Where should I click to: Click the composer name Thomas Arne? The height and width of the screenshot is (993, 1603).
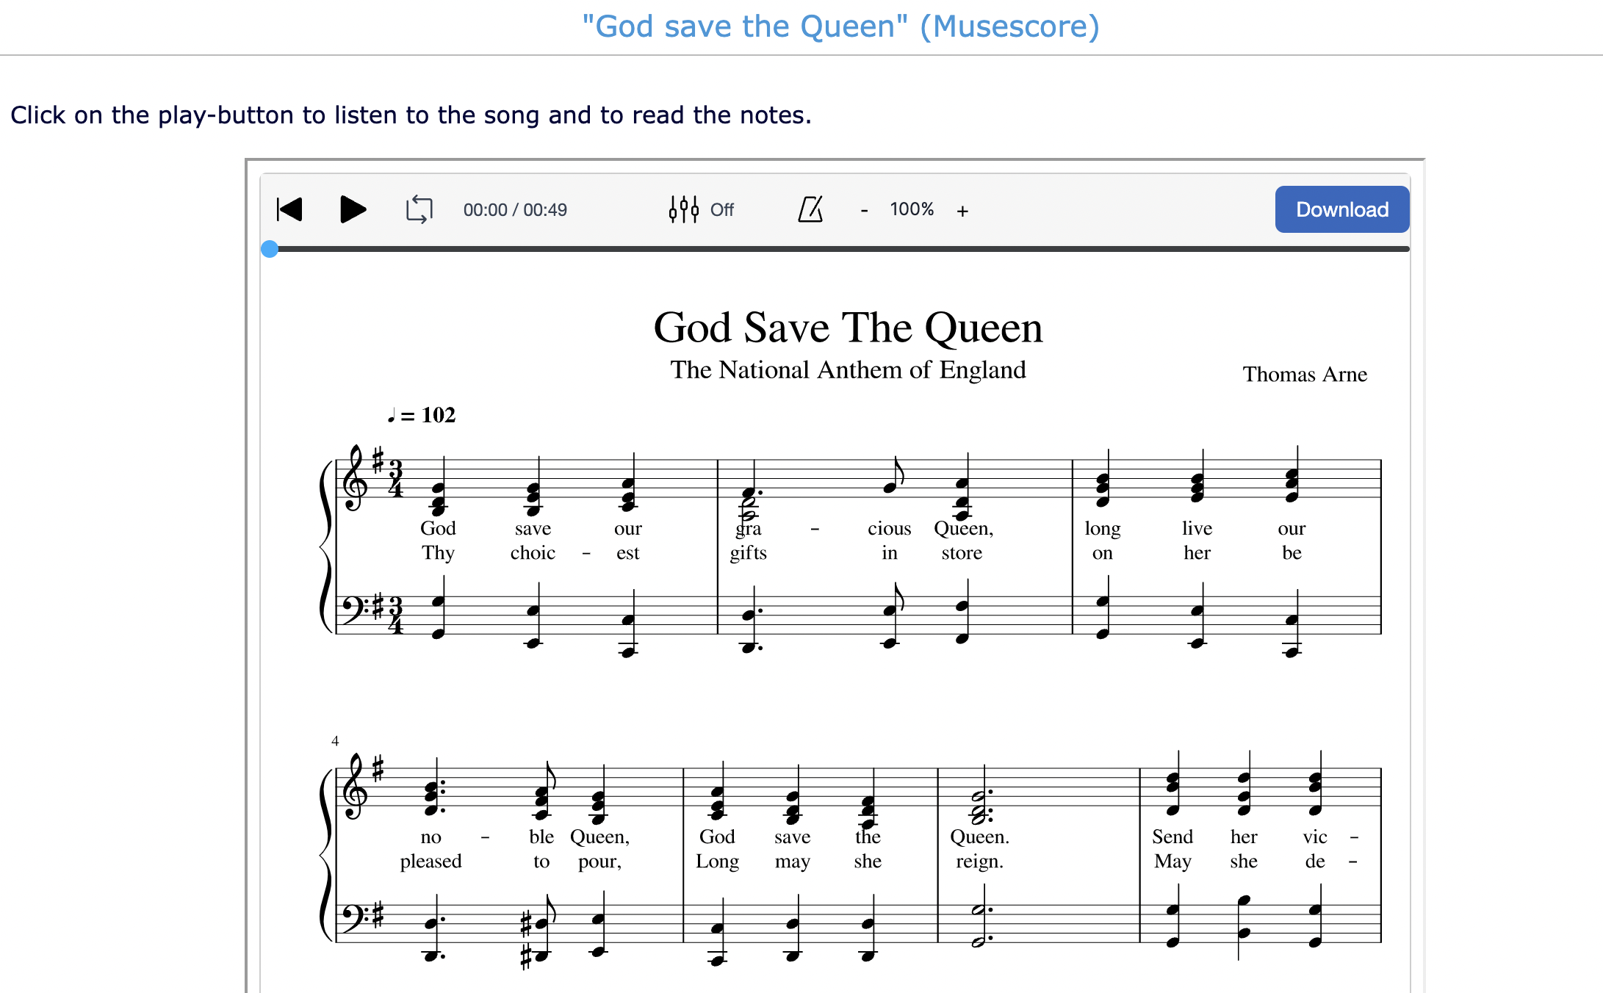click(x=1305, y=374)
